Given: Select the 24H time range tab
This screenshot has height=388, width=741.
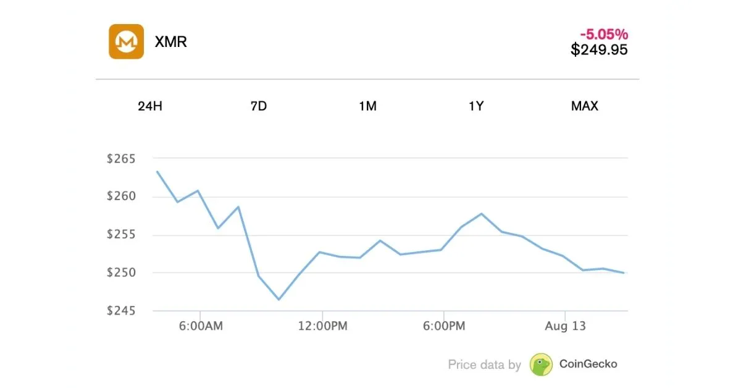Looking at the screenshot, I should click(x=150, y=106).
